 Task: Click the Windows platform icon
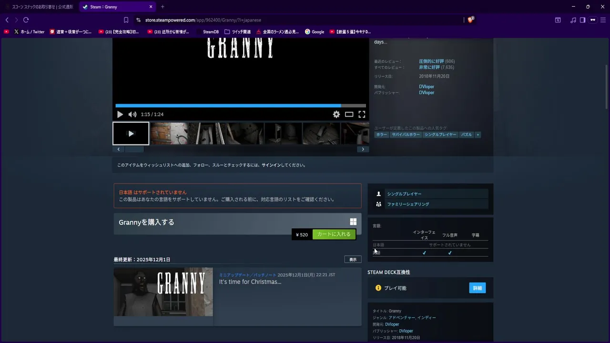353,222
